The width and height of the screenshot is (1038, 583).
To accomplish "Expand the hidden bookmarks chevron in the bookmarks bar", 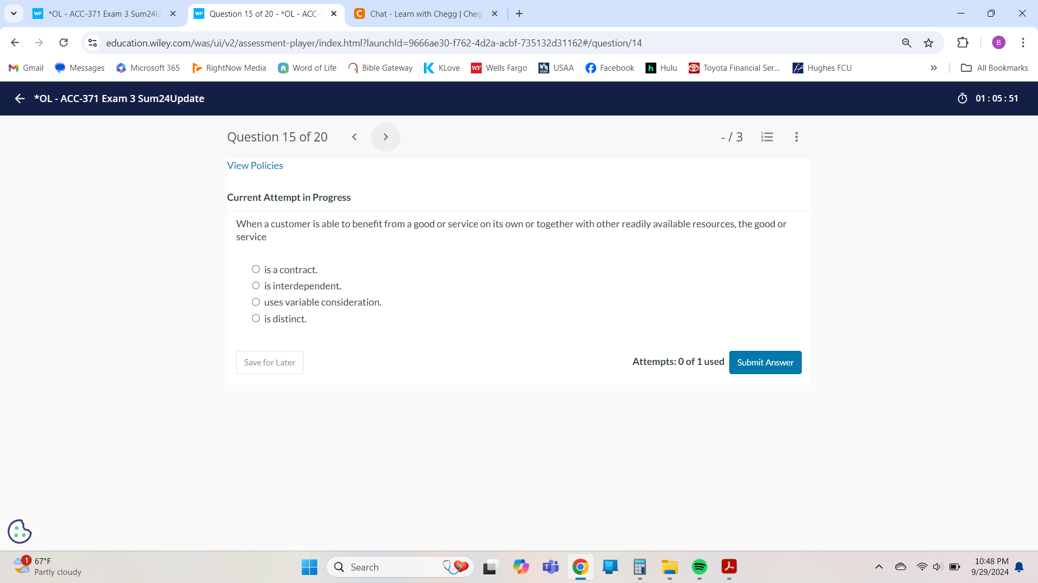I will [933, 67].
